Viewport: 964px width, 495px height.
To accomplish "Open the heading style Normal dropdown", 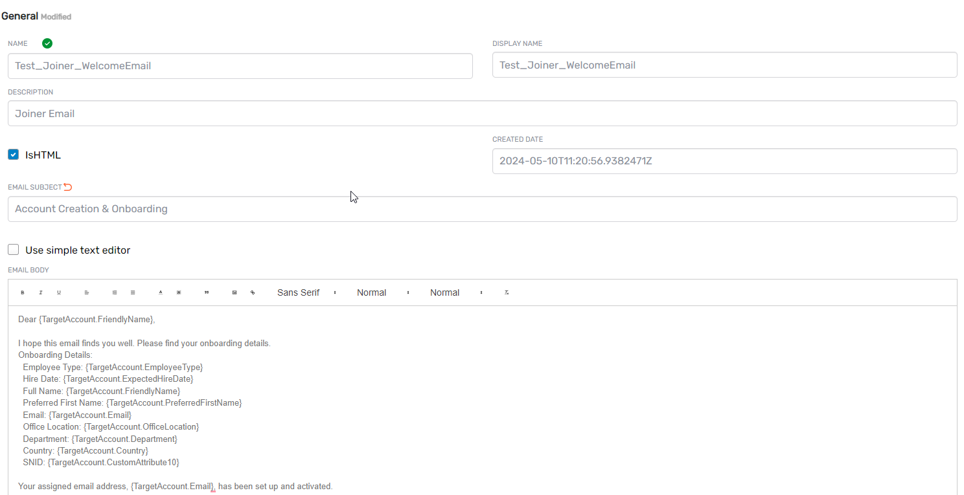I will point(444,292).
